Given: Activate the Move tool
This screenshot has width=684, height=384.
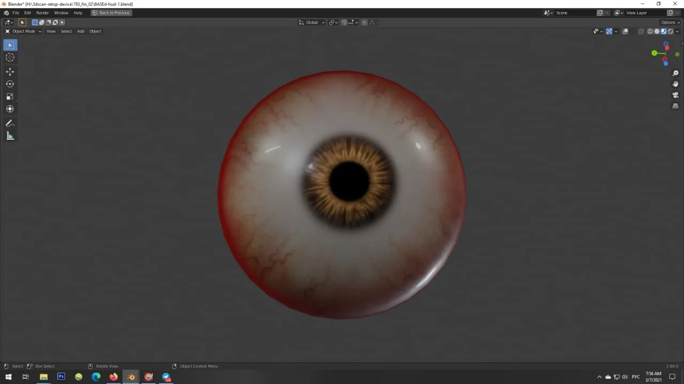Looking at the screenshot, I should 10,71.
